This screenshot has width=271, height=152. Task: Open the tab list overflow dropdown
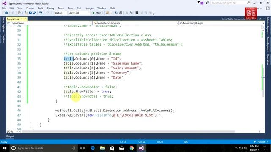click(264, 19)
